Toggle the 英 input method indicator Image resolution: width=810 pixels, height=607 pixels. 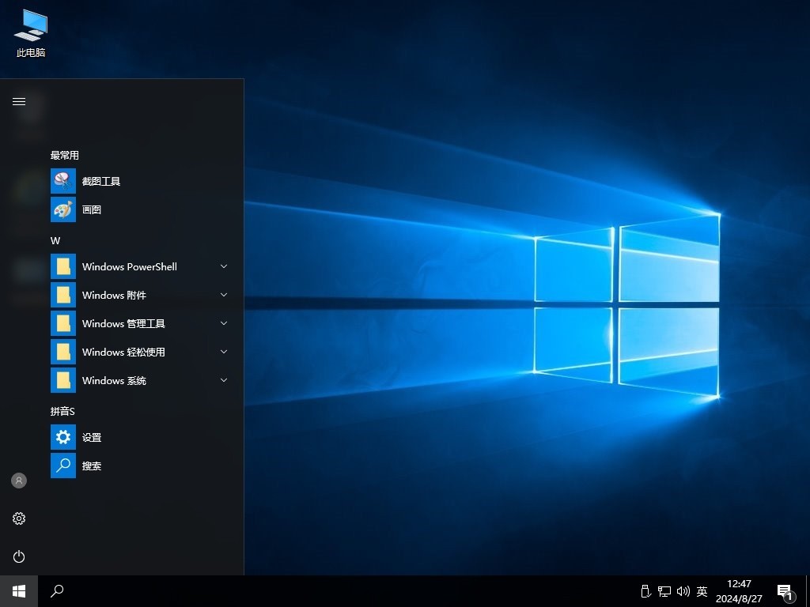(x=702, y=591)
